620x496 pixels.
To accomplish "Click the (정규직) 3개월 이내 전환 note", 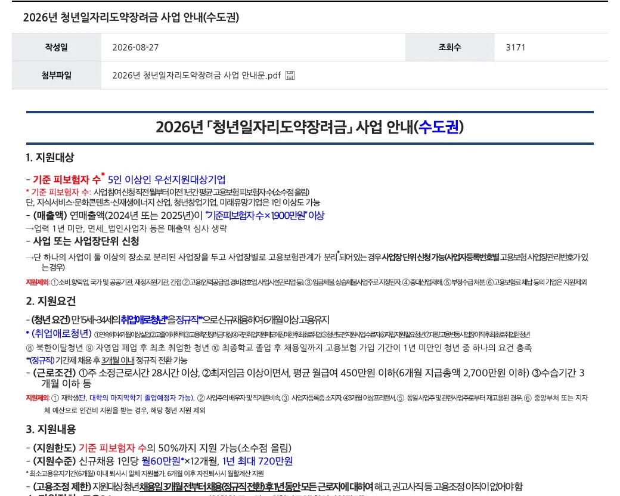I will pyautogui.click(x=107, y=360).
